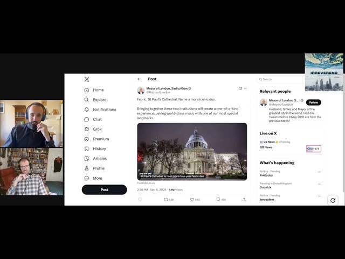Open the Grok icon in sidebar

point(87,129)
